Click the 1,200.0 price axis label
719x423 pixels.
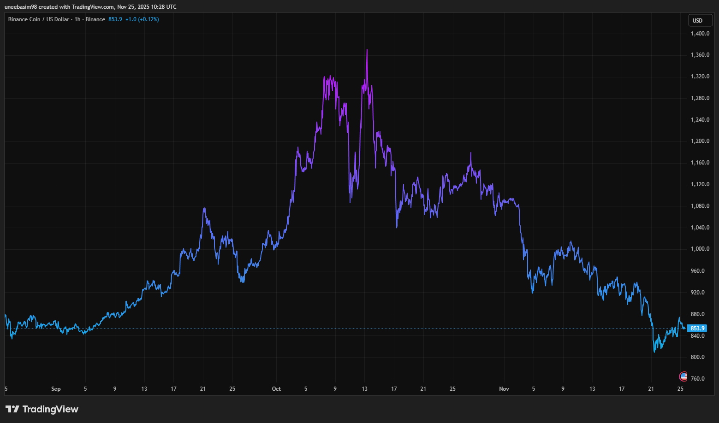pyautogui.click(x=700, y=141)
